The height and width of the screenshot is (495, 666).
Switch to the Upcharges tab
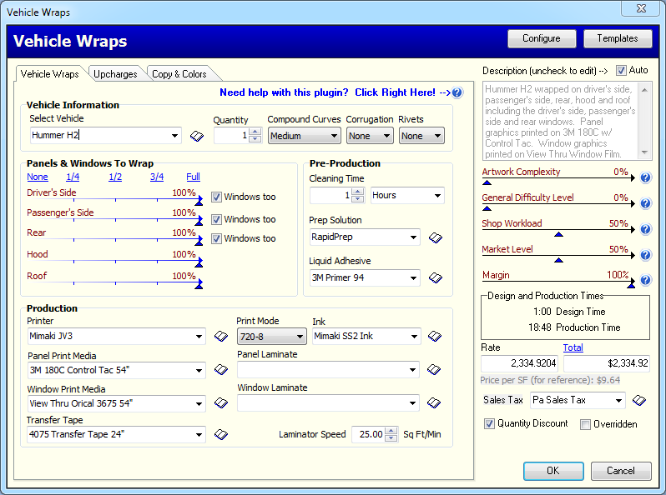115,74
